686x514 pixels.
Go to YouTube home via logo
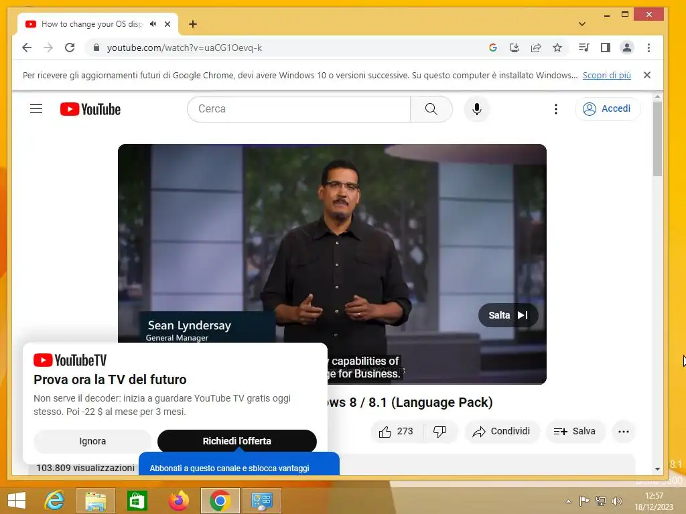pyautogui.click(x=90, y=109)
